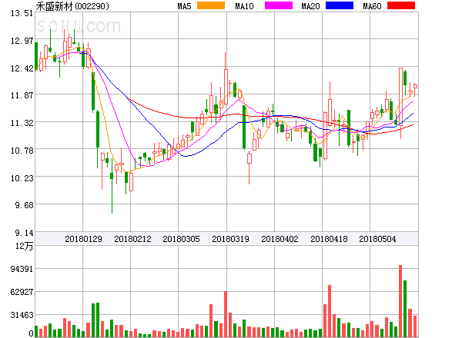The height and width of the screenshot is (338, 462).
Task: Click the 94391 volume axis label
Action: (22, 269)
